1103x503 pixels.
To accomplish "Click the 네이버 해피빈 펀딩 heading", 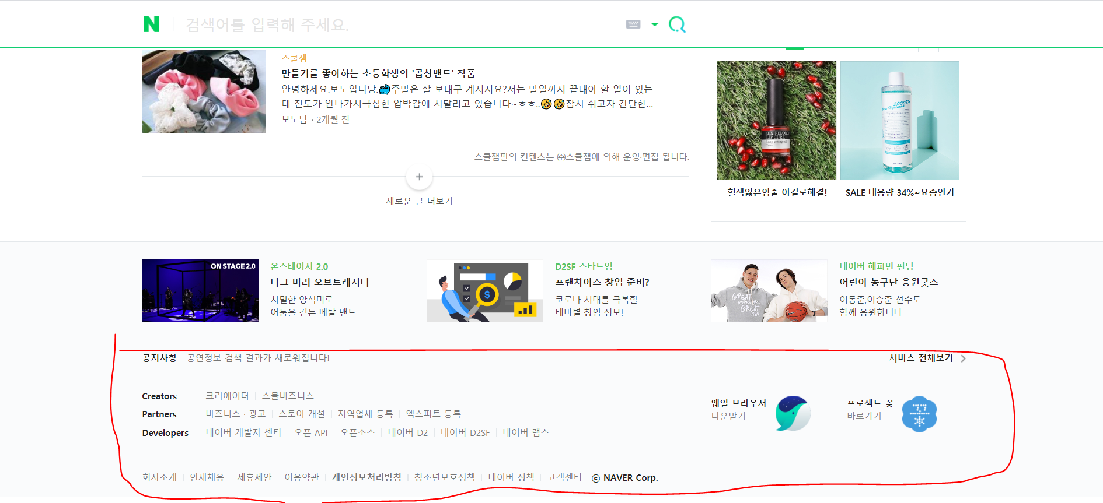I will [x=877, y=266].
